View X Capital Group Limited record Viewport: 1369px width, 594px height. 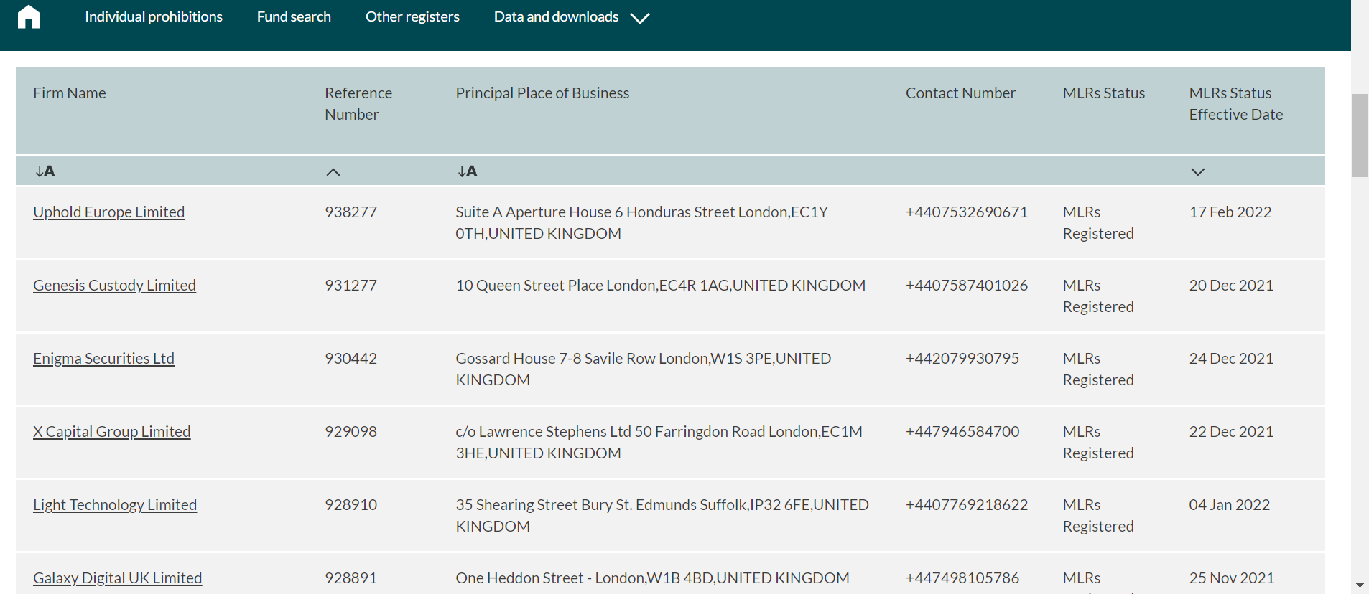tap(112, 432)
